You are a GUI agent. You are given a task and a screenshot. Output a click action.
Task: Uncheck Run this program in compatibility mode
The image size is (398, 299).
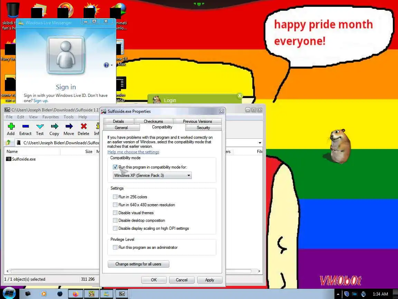tap(115, 167)
